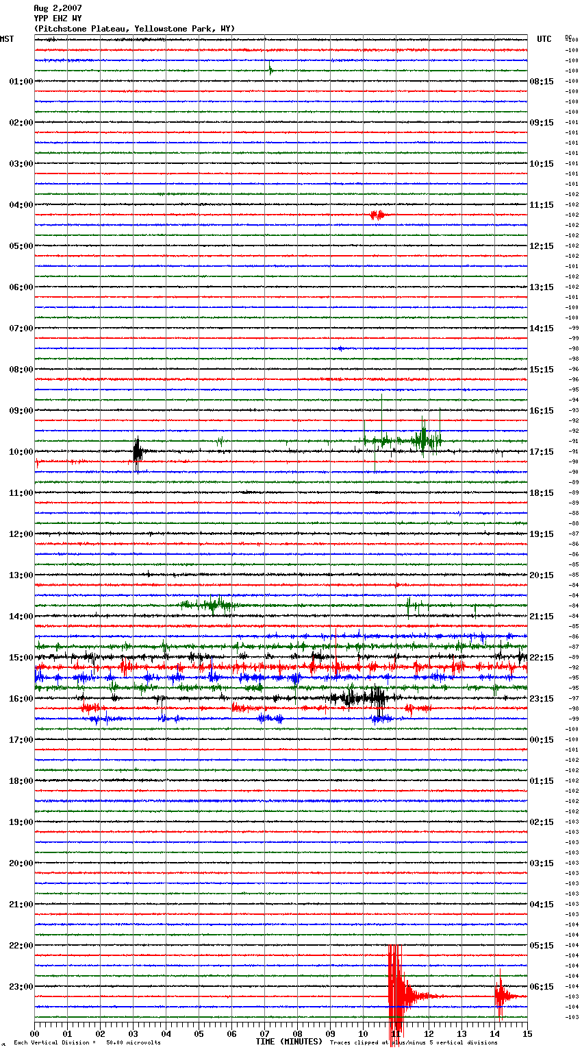This screenshot has height=1052, width=582.
Task: Click the 17:15 UTC time label
Action: pos(542,452)
